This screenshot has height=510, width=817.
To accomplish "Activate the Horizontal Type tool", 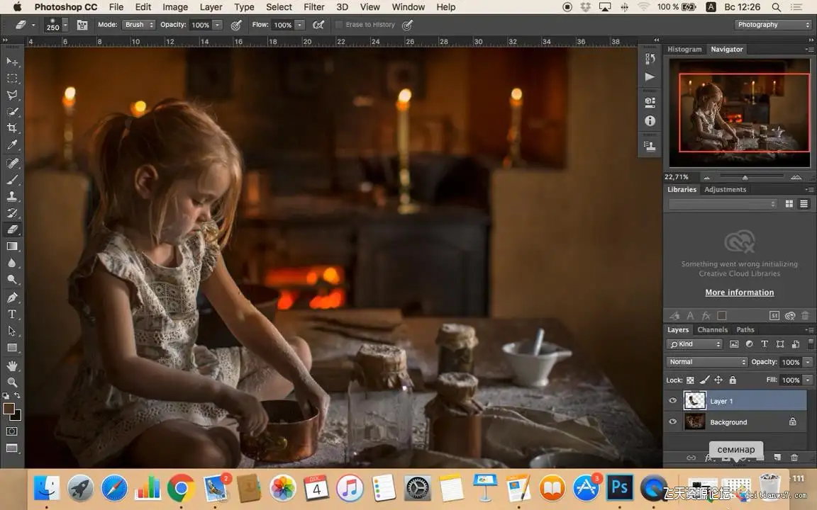I will click(x=12, y=314).
